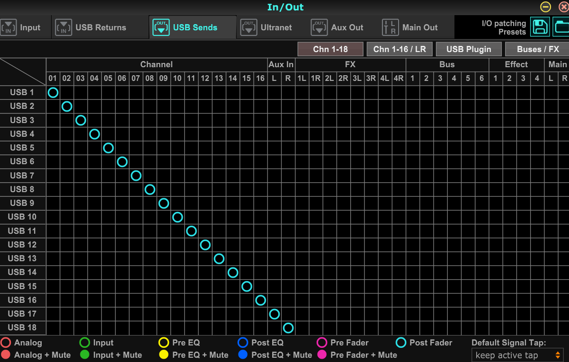This screenshot has width=569, height=362.
Task: Patch USB 18 to Main L cell
Action: click(551, 327)
